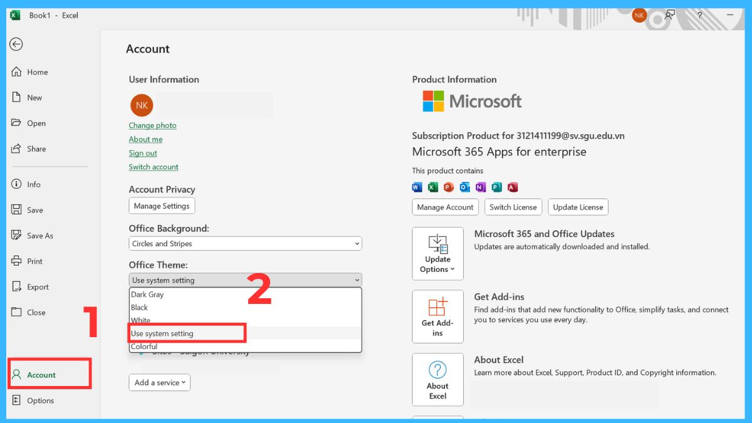Expand the Add a service dropdown

pos(160,382)
